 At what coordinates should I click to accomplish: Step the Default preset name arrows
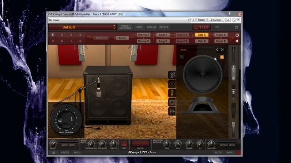pos(114,27)
